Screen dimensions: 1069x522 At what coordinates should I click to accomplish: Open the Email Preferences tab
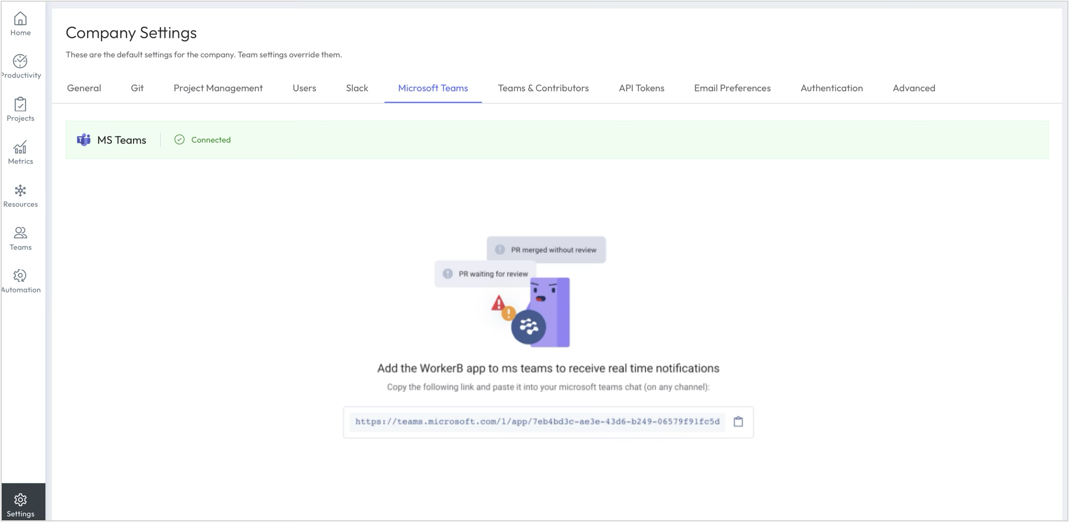coord(732,88)
